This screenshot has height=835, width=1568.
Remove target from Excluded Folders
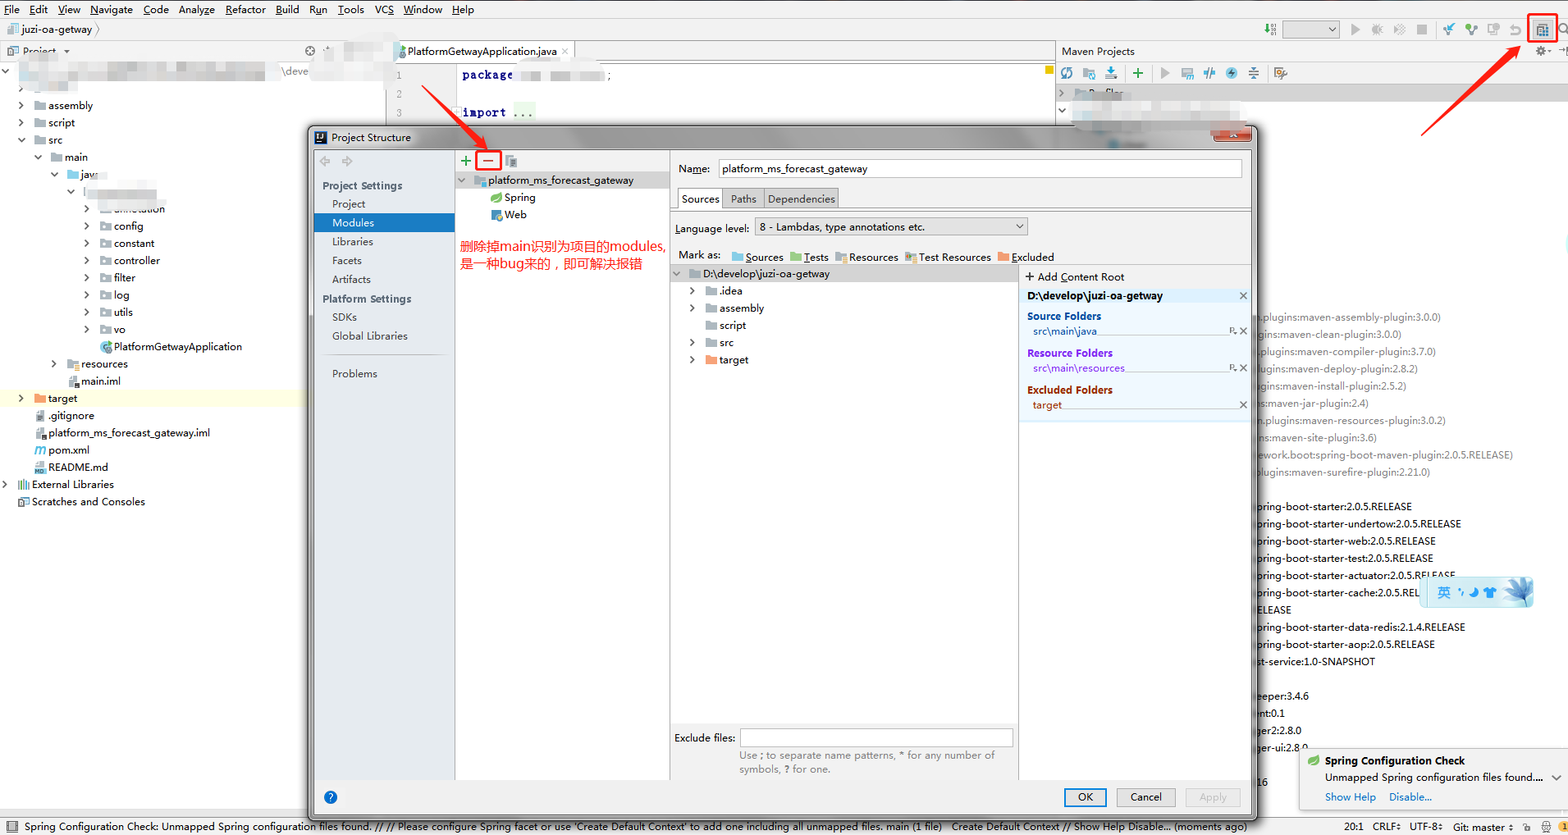[1243, 405]
